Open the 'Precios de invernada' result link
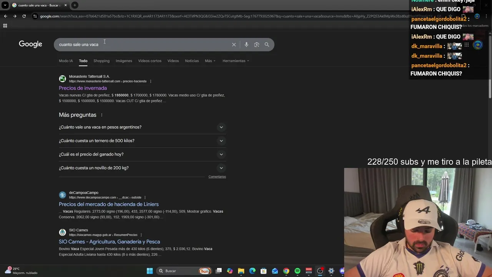 point(83,88)
